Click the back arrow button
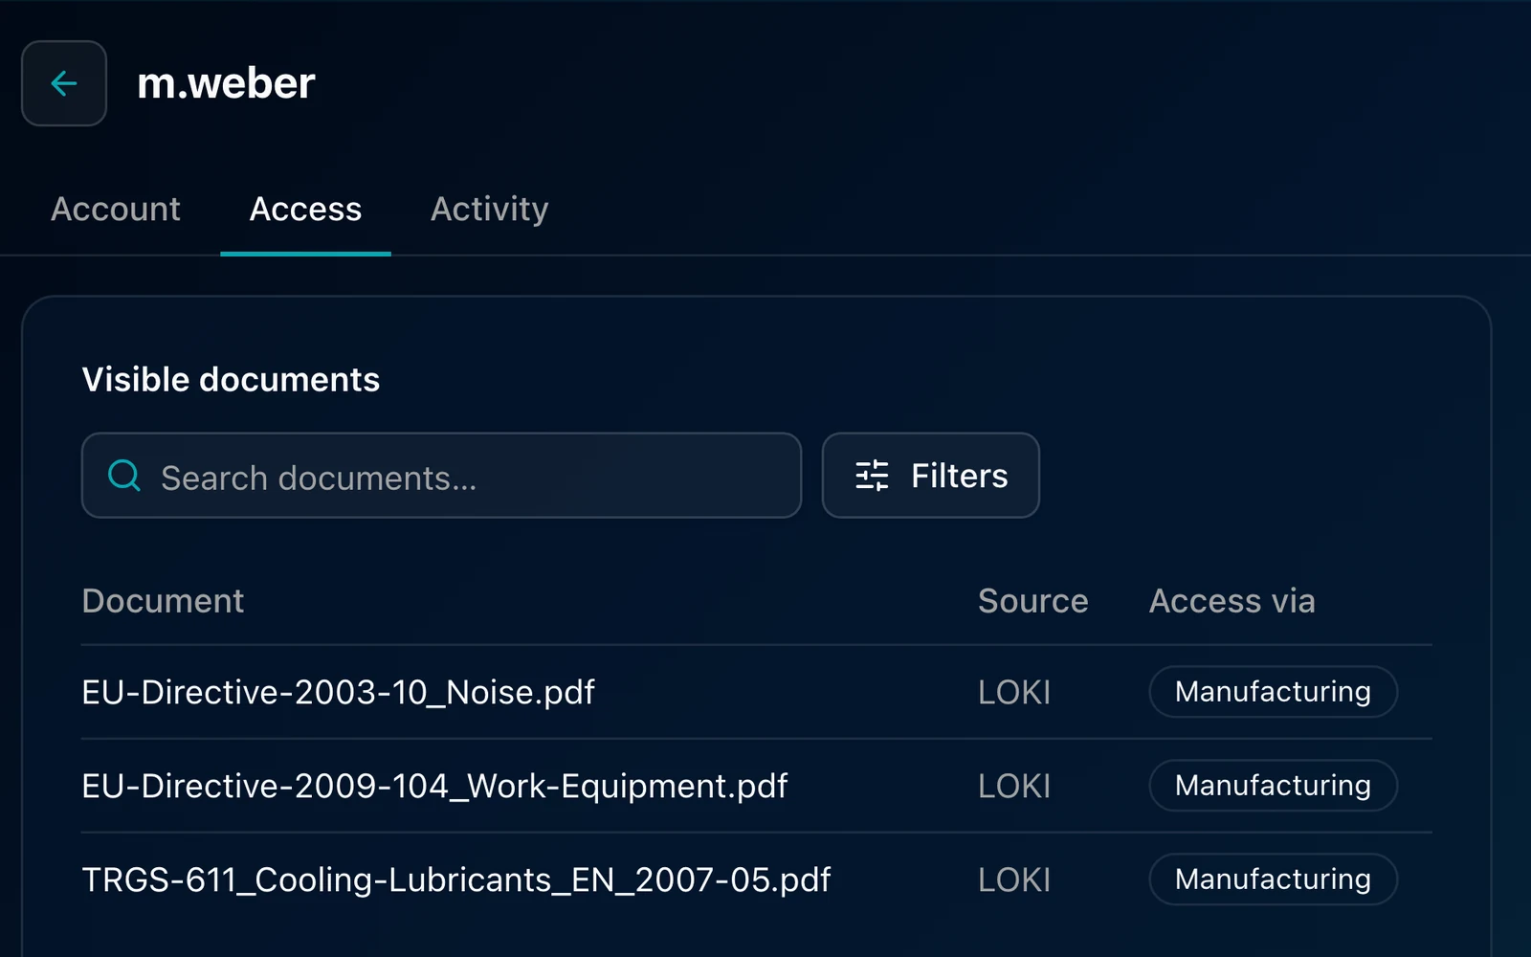This screenshot has height=957, width=1531. pos(64,83)
